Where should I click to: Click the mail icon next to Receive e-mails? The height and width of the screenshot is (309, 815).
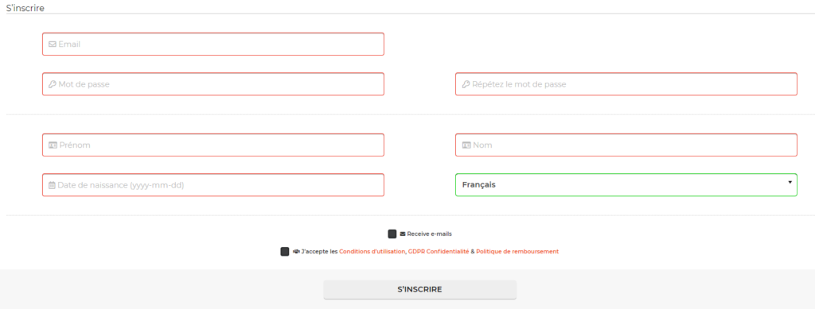coord(402,234)
